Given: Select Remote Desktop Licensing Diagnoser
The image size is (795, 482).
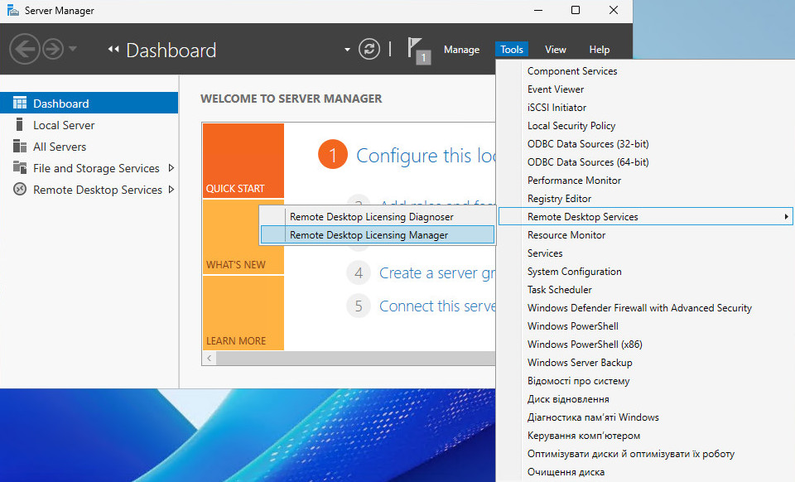Looking at the screenshot, I should tap(378, 216).
